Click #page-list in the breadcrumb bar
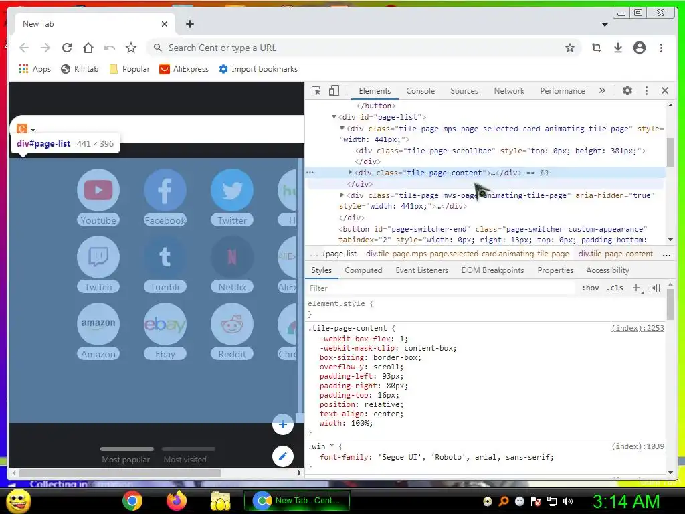The image size is (685, 514). coord(339,254)
